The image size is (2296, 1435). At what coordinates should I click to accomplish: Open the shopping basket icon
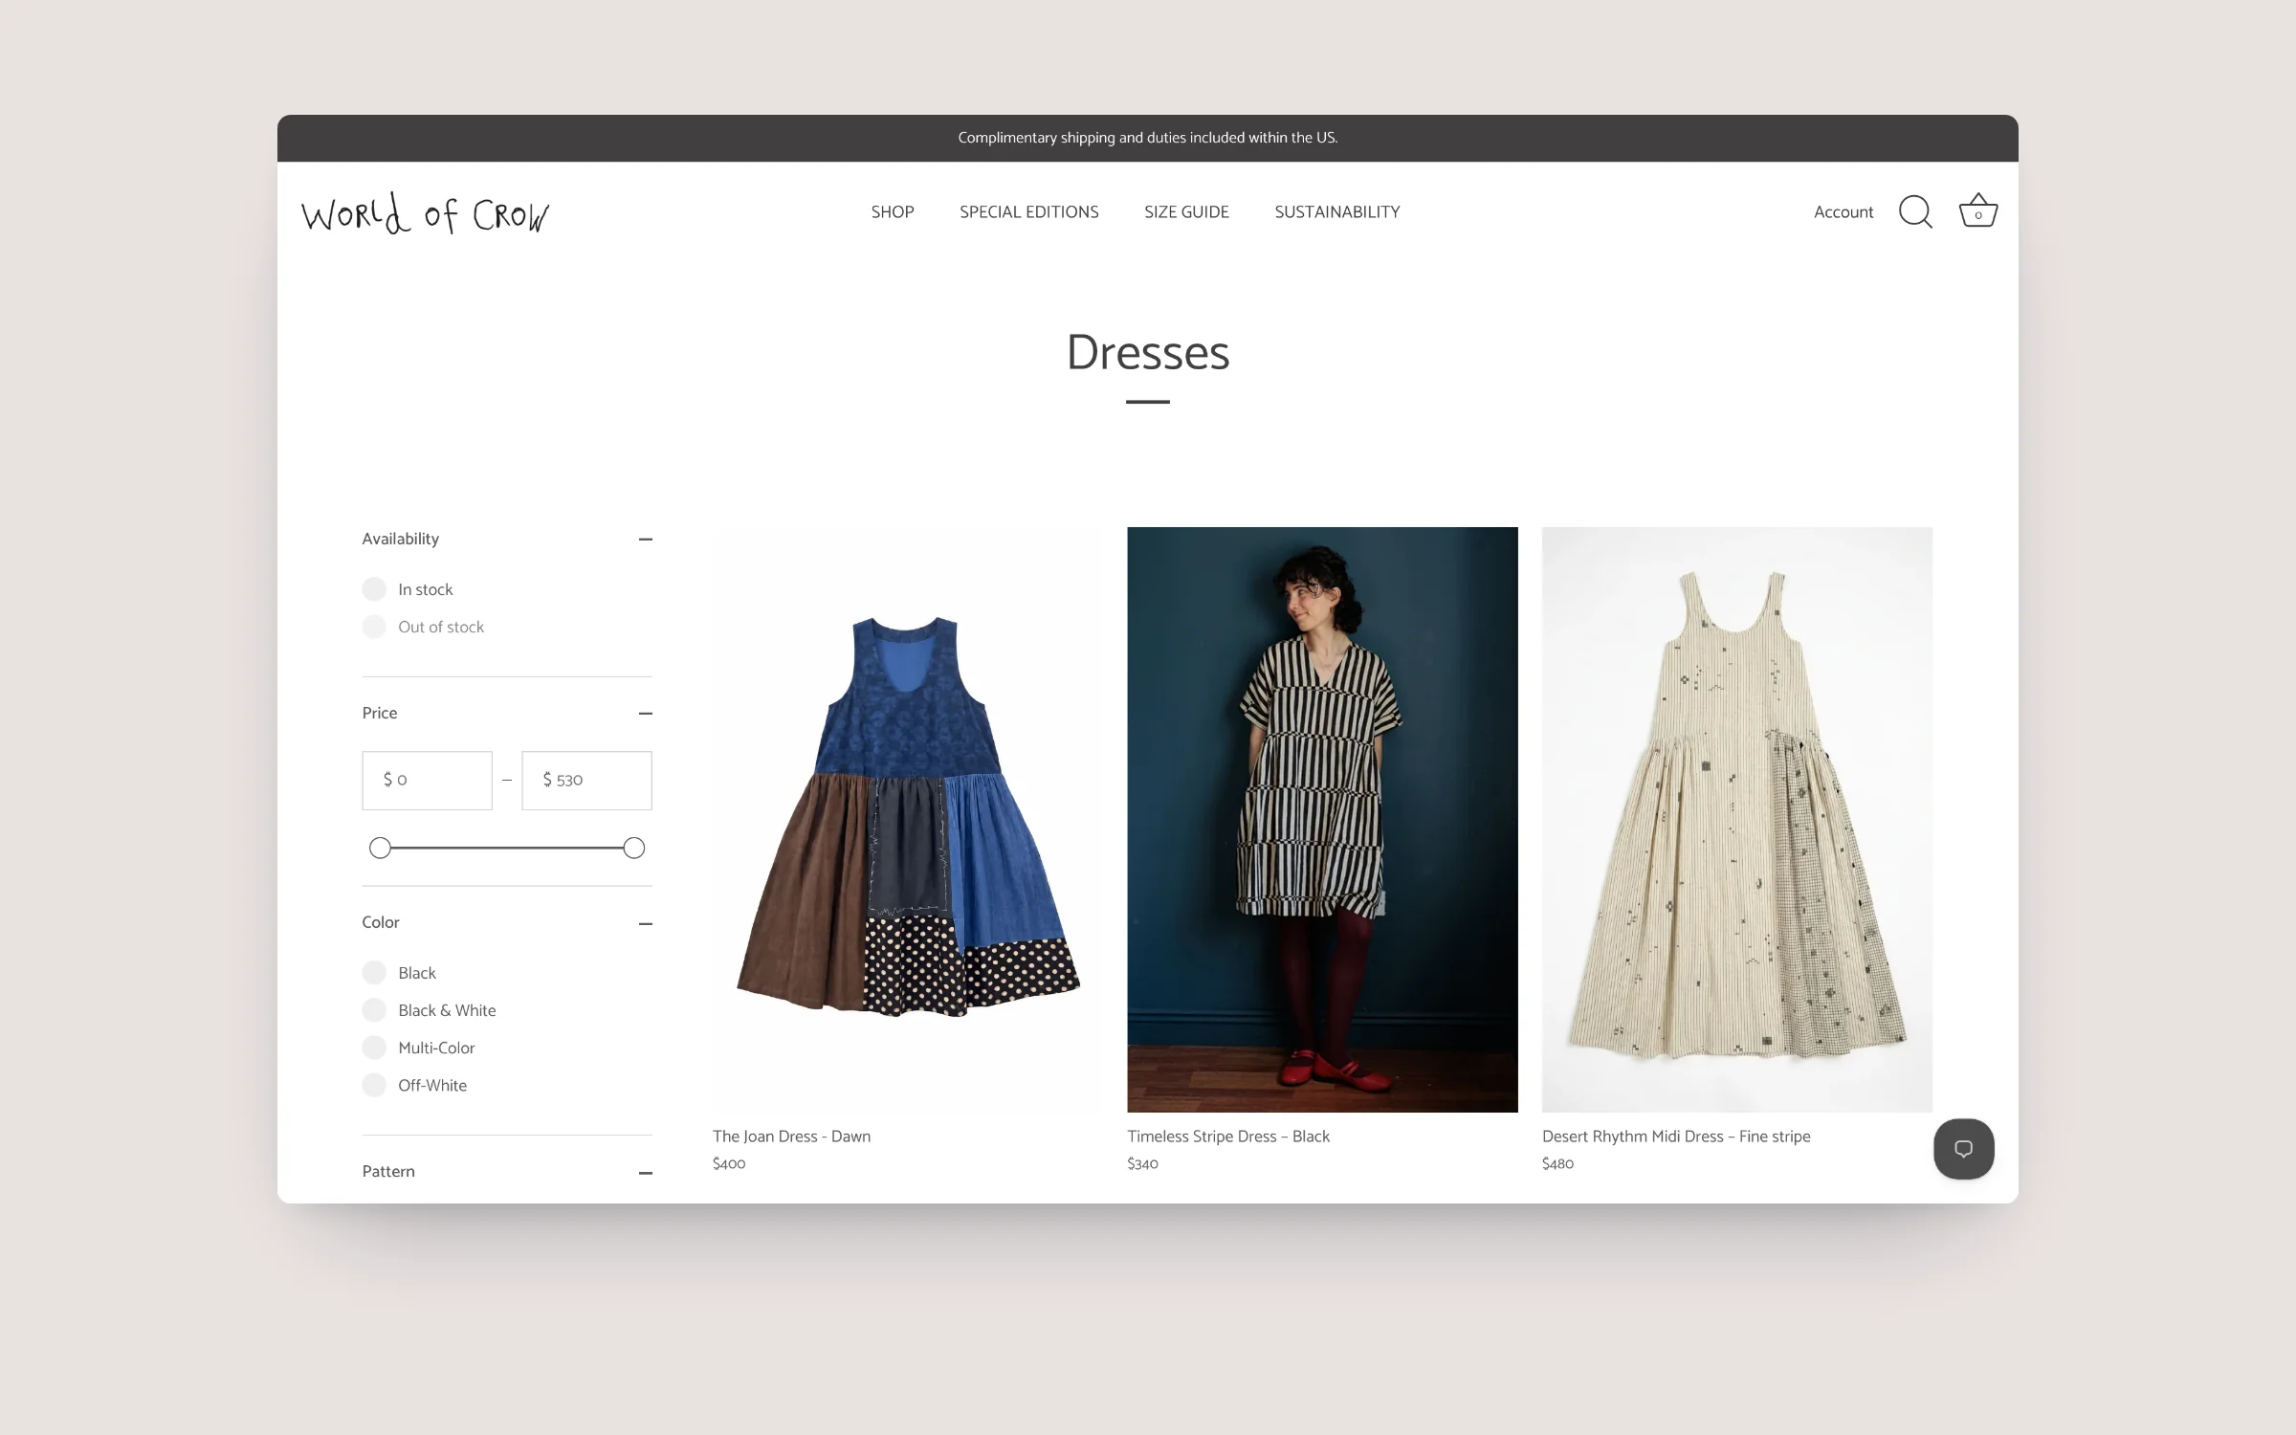pyautogui.click(x=1977, y=210)
